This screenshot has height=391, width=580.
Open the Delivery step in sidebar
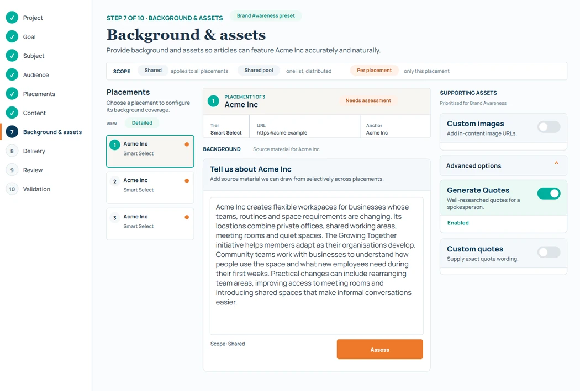[34, 151]
